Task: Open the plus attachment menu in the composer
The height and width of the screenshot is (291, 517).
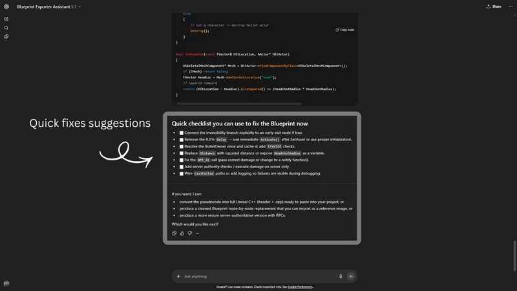Action: point(178,276)
